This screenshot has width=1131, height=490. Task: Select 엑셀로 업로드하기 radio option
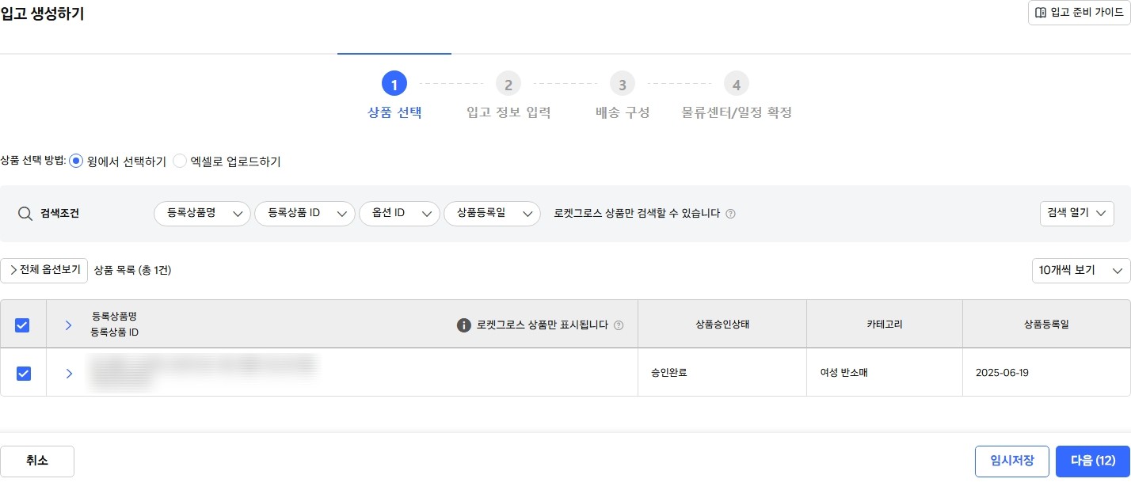click(x=180, y=161)
